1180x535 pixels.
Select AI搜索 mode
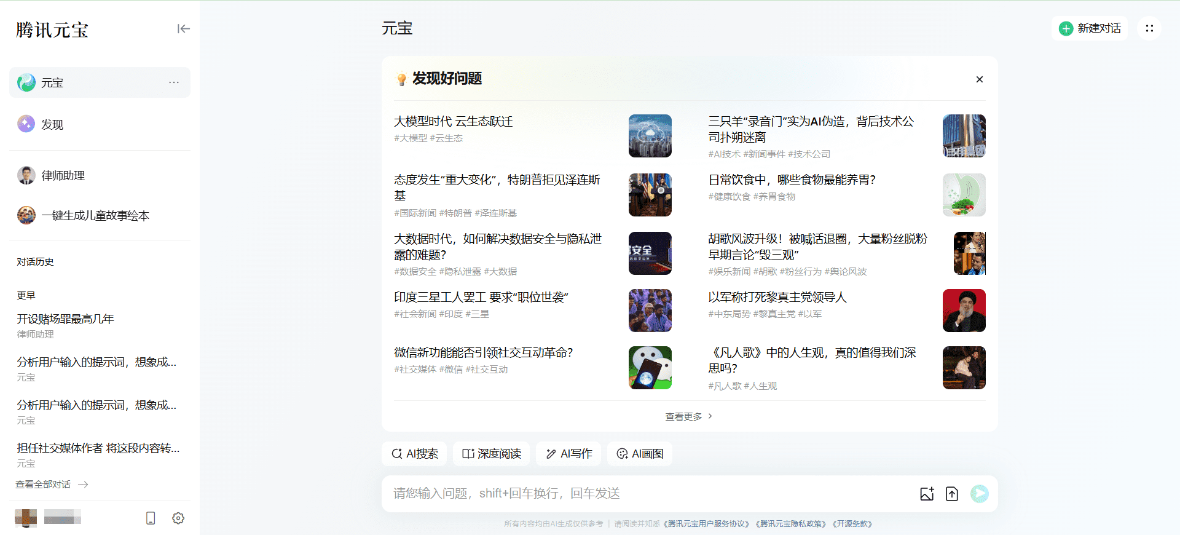(414, 454)
